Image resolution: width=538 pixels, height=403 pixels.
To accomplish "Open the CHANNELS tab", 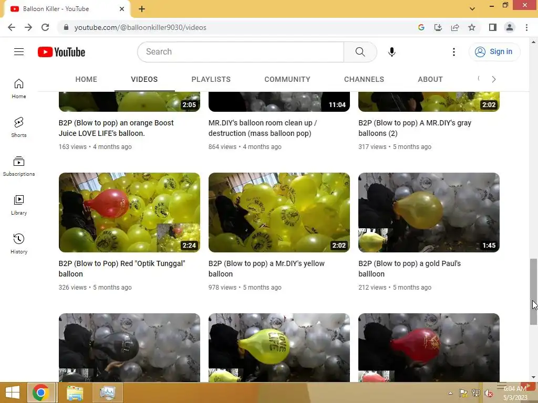I will pyautogui.click(x=364, y=79).
